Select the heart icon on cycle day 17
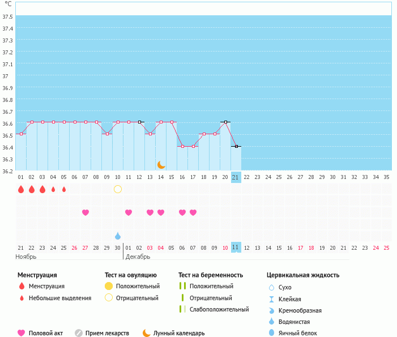 pos(193,212)
